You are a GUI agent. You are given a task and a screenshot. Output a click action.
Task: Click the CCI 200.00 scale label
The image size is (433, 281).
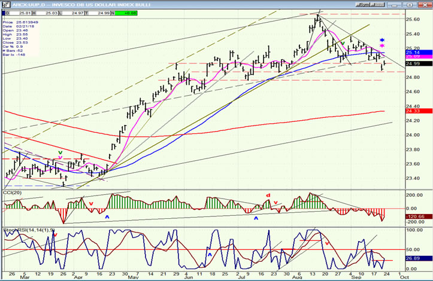415,196
